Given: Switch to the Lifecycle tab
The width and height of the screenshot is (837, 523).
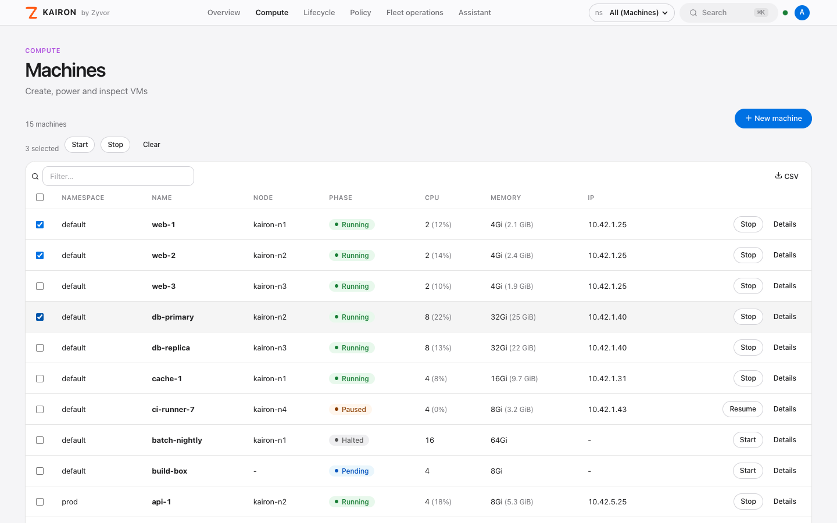Looking at the screenshot, I should pos(319,13).
